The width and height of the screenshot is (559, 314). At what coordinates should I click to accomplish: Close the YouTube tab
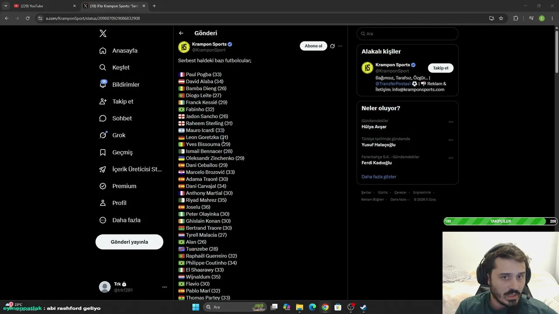click(74, 6)
